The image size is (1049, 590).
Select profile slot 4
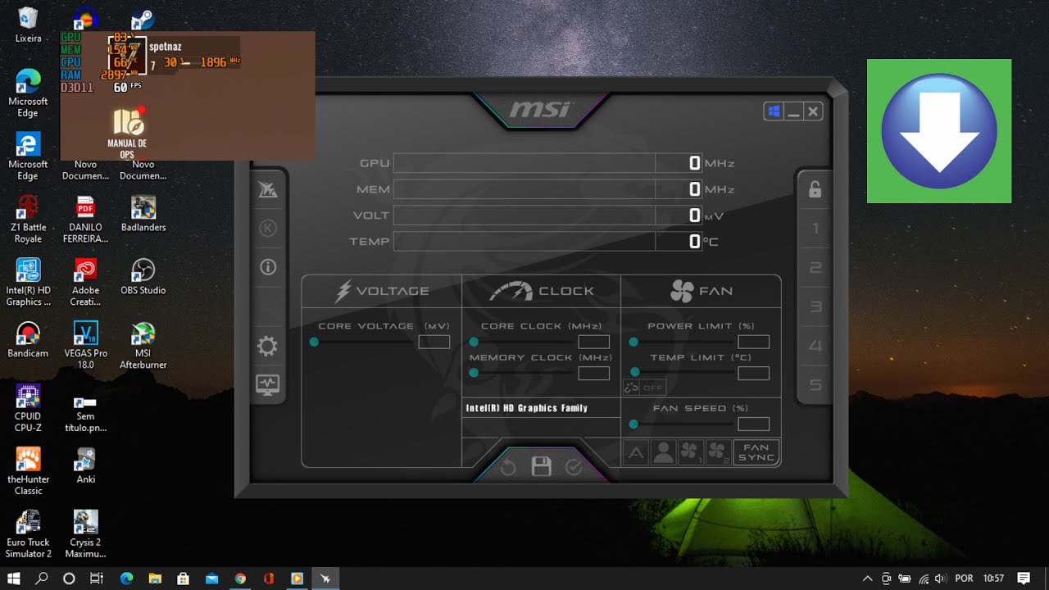(815, 346)
